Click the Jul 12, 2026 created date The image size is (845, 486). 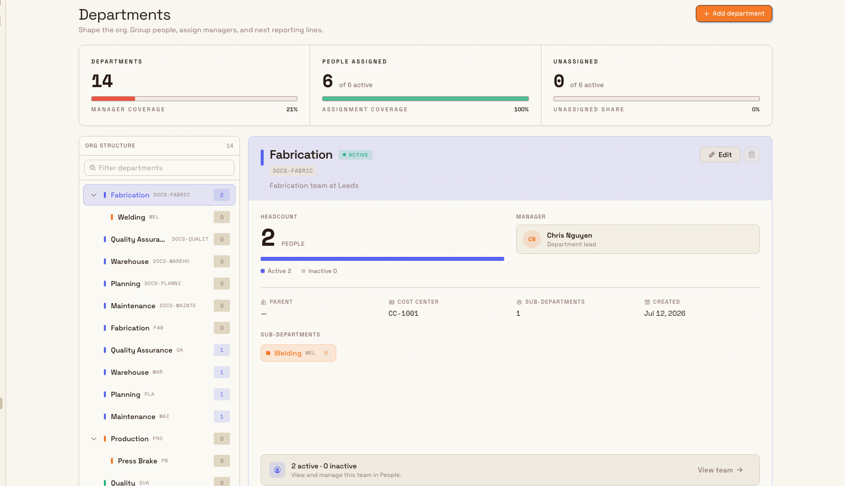[x=665, y=313]
